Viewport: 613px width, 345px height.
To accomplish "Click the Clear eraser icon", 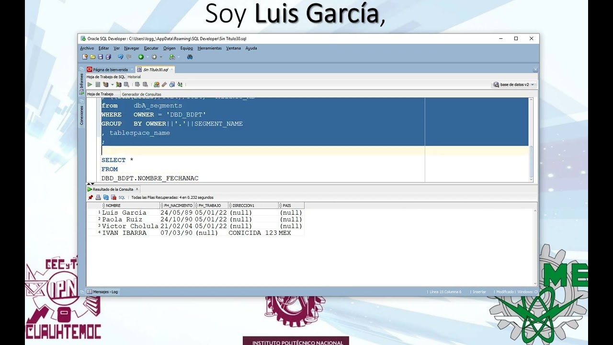I will coord(164,84).
